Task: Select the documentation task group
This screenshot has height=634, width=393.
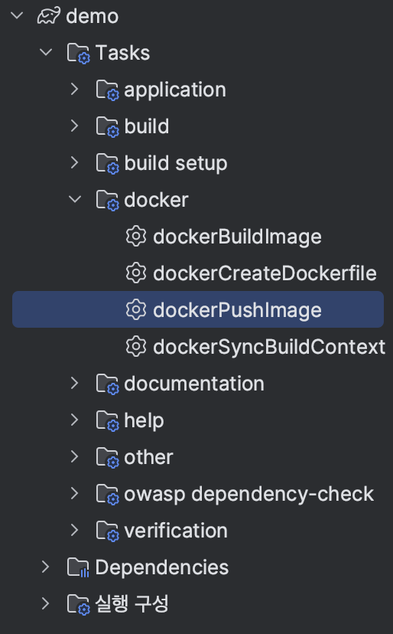Action: pyautogui.click(x=194, y=384)
